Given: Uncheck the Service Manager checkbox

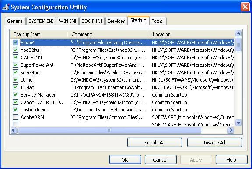Looking at the screenshot, I should pos(16,95).
